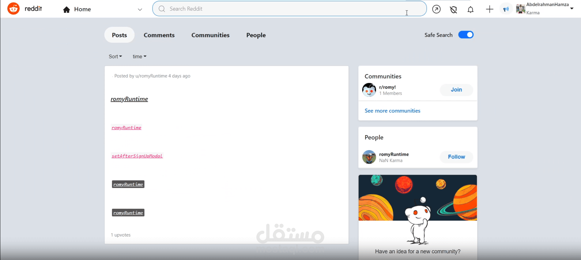
Task: Click the Communities card heading
Action: pyautogui.click(x=383, y=76)
